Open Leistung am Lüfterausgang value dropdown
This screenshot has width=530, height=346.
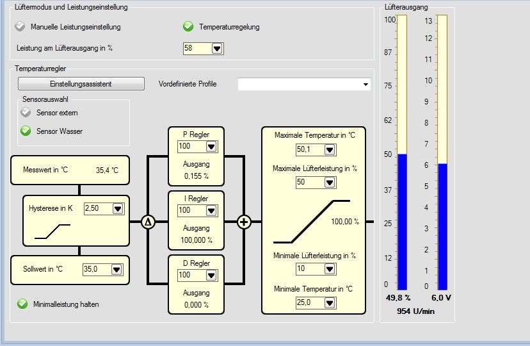[x=217, y=49]
